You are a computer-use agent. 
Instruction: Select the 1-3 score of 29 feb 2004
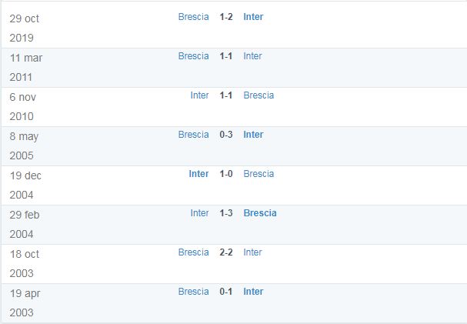(x=226, y=213)
